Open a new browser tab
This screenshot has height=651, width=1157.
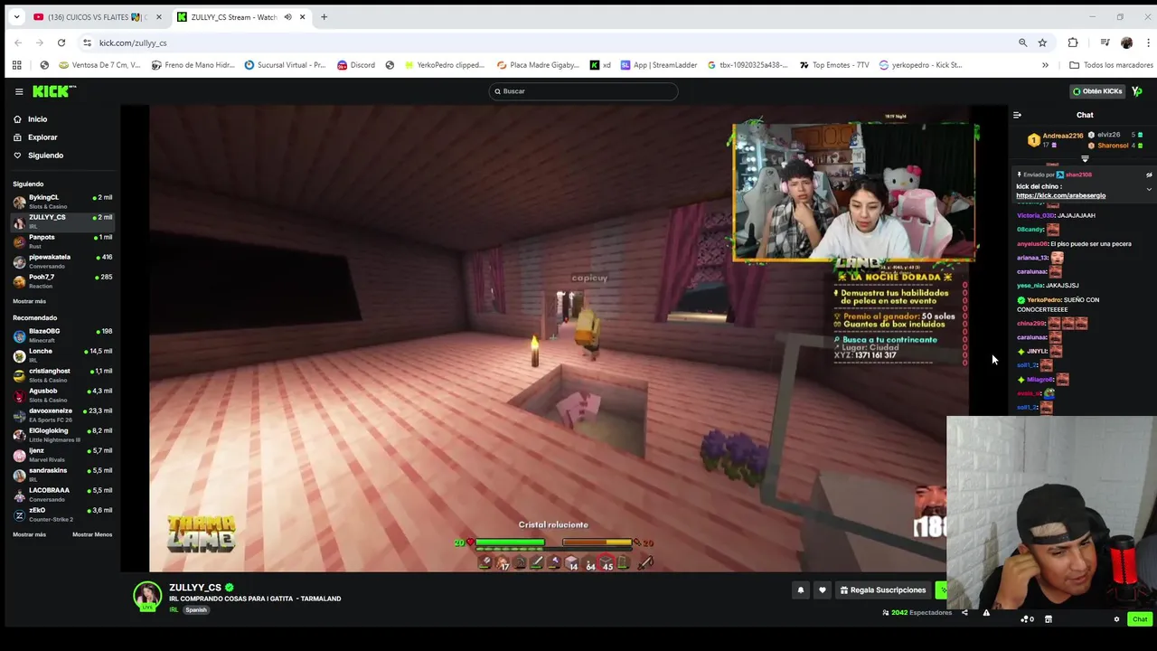pos(324,17)
